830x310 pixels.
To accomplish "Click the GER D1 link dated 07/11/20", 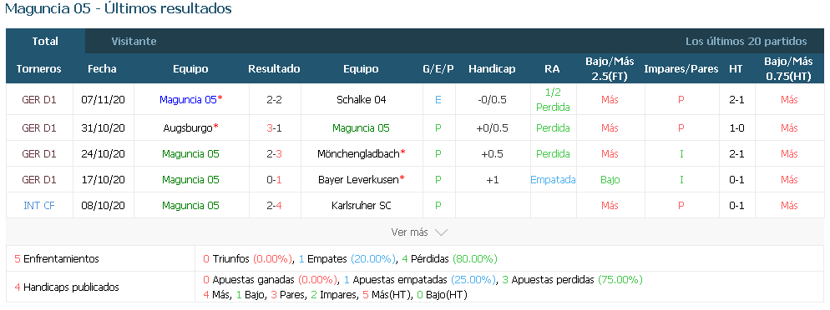I will (39, 99).
